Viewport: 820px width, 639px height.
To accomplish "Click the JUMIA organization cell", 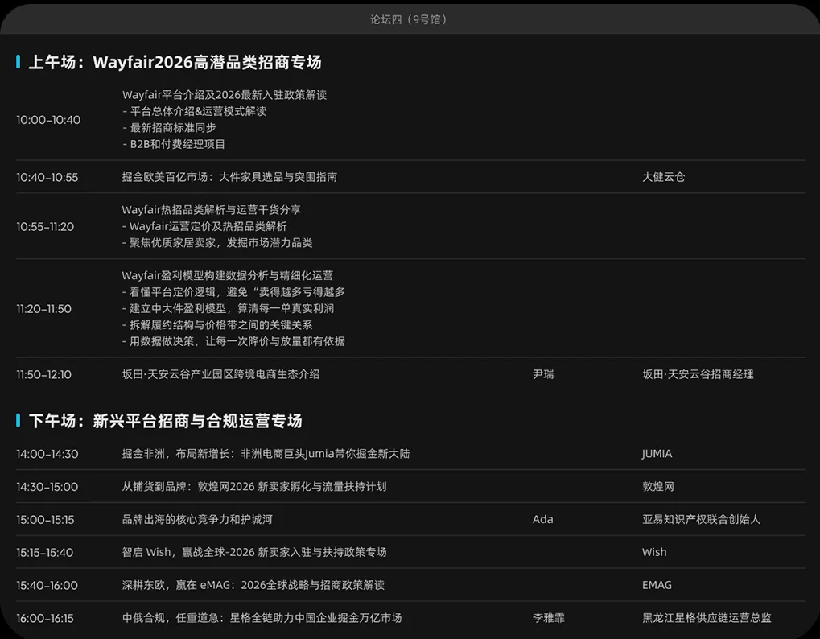I will [657, 454].
